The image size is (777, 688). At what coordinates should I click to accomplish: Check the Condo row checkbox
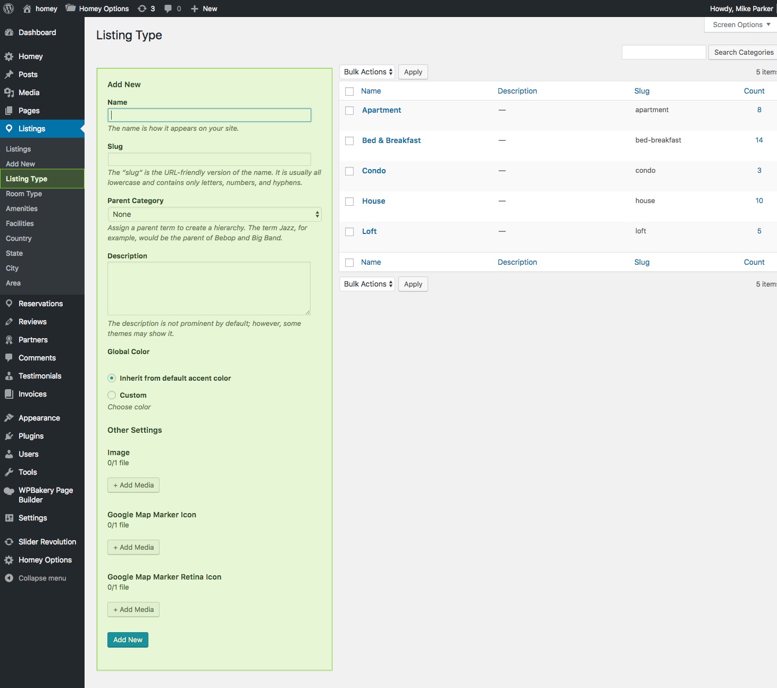349,171
